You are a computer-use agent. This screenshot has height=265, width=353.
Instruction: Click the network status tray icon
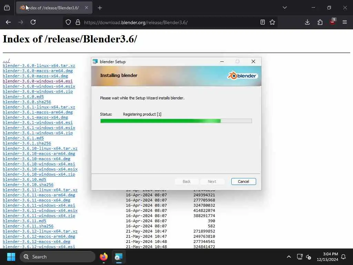300,257
